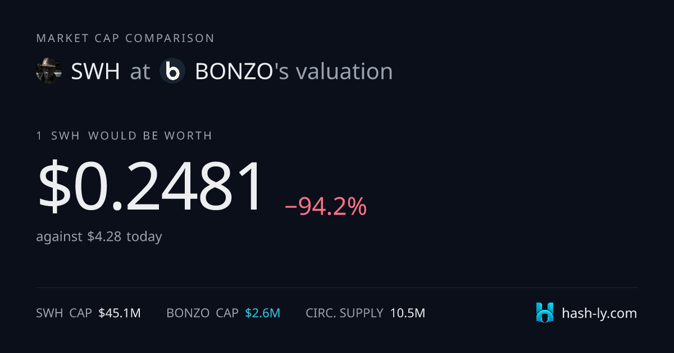Open the hash-ly.com link
The image size is (674, 353).
click(x=599, y=313)
